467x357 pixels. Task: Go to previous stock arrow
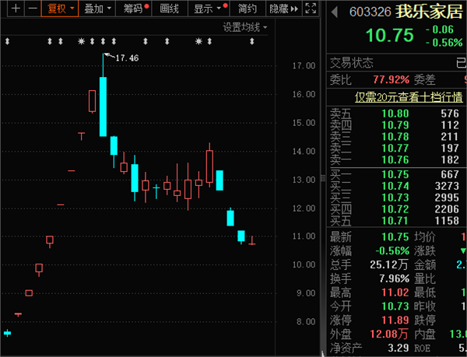point(335,12)
